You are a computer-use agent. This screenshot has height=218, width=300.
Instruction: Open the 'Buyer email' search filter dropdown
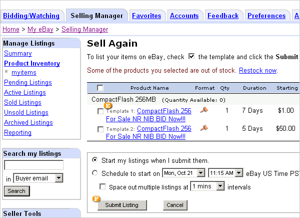38,178
